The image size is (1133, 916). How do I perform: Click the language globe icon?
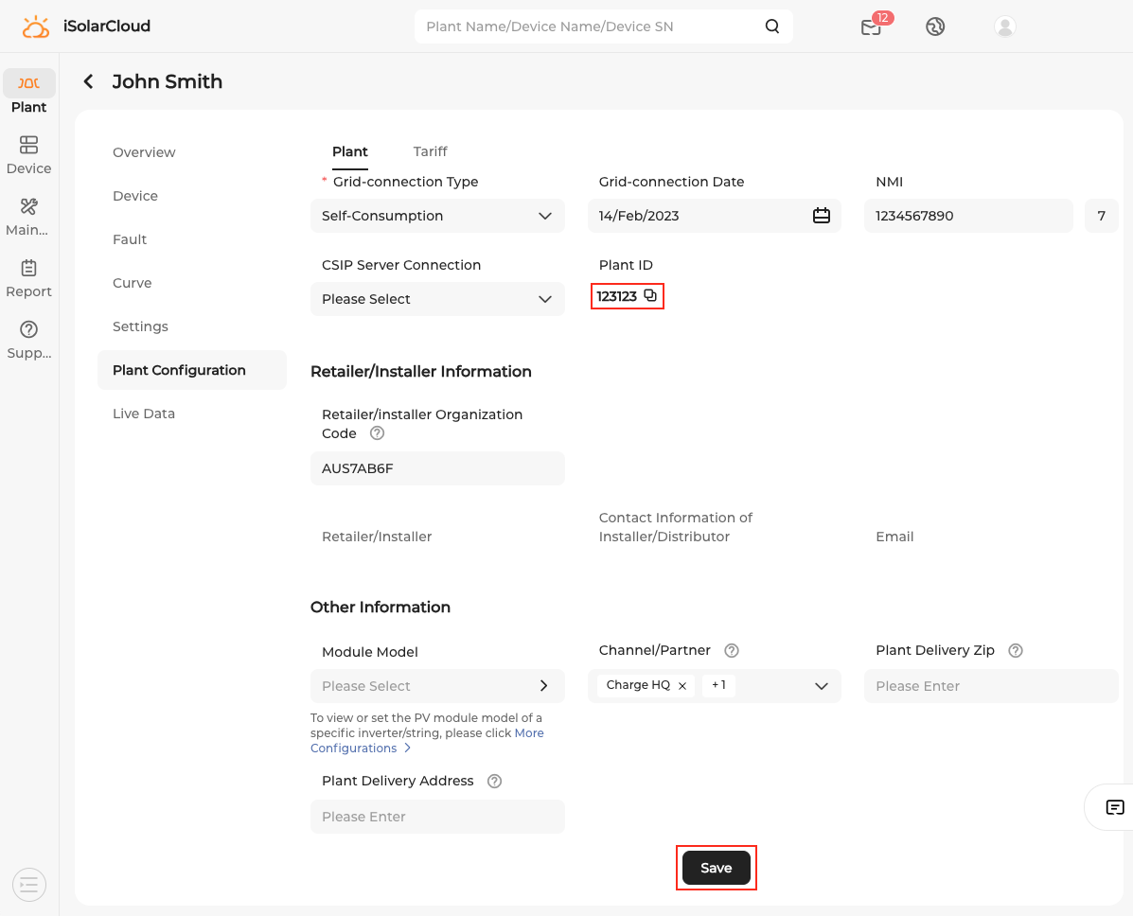(935, 26)
